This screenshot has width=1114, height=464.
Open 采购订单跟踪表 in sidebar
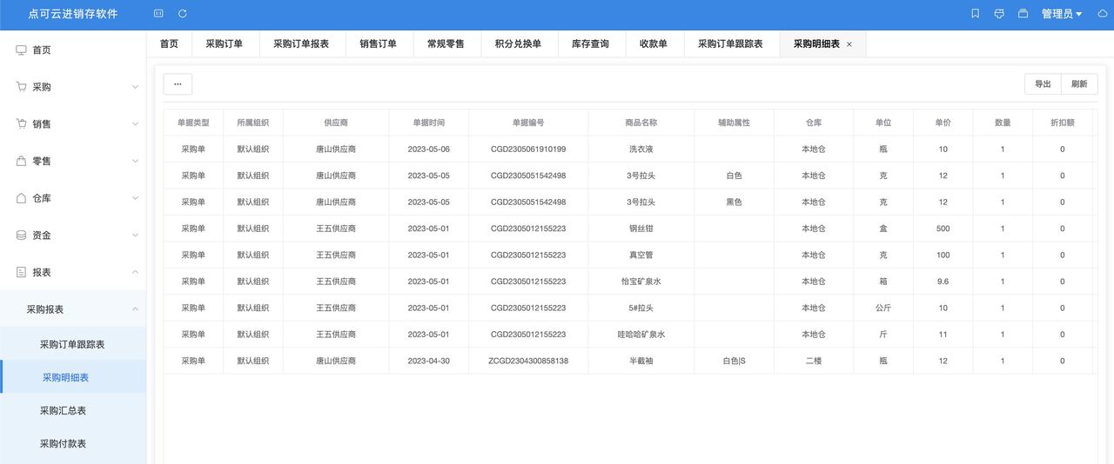tap(73, 344)
